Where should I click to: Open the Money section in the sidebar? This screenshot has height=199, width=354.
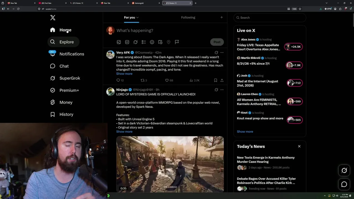(x=61, y=102)
